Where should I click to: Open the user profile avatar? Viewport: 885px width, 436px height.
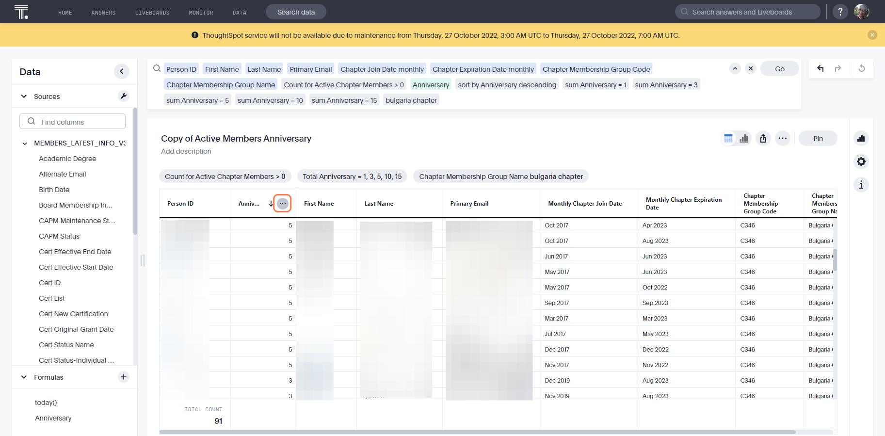pyautogui.click(x=862, y=12)
